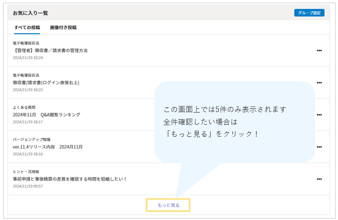The image size is (338, 220).
Task: Click もっと見る to show all favorites
Action: [168, 205]
